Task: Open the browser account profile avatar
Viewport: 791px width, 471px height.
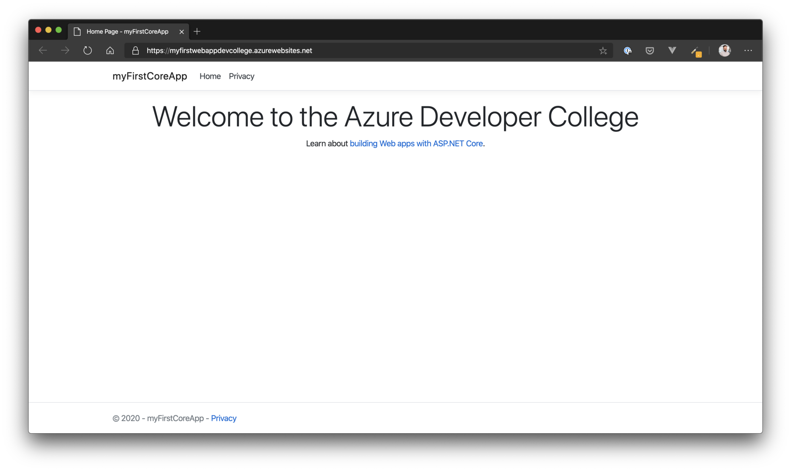Action: tap(725, 50)
